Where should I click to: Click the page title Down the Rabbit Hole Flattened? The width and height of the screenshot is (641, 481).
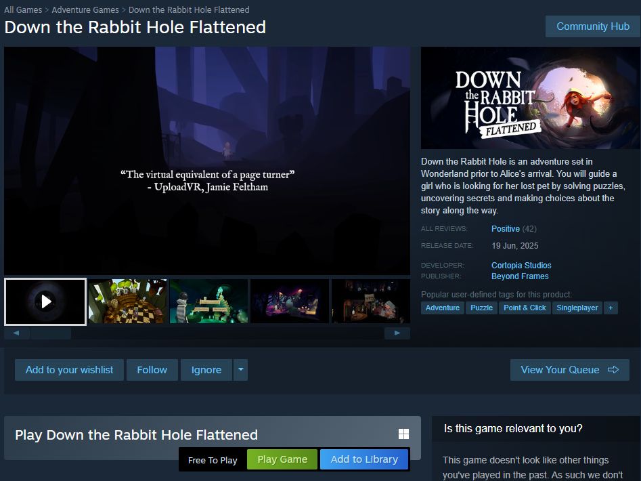[135, 27]
